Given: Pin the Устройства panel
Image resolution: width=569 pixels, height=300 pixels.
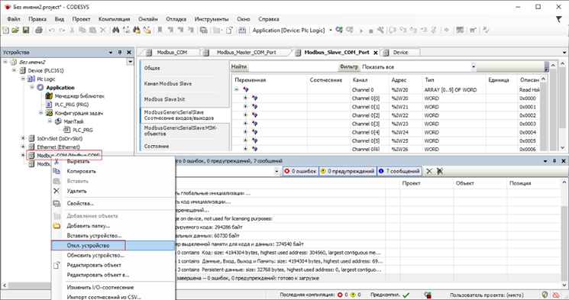Looking at the screenshot, I should pos(120,52).
